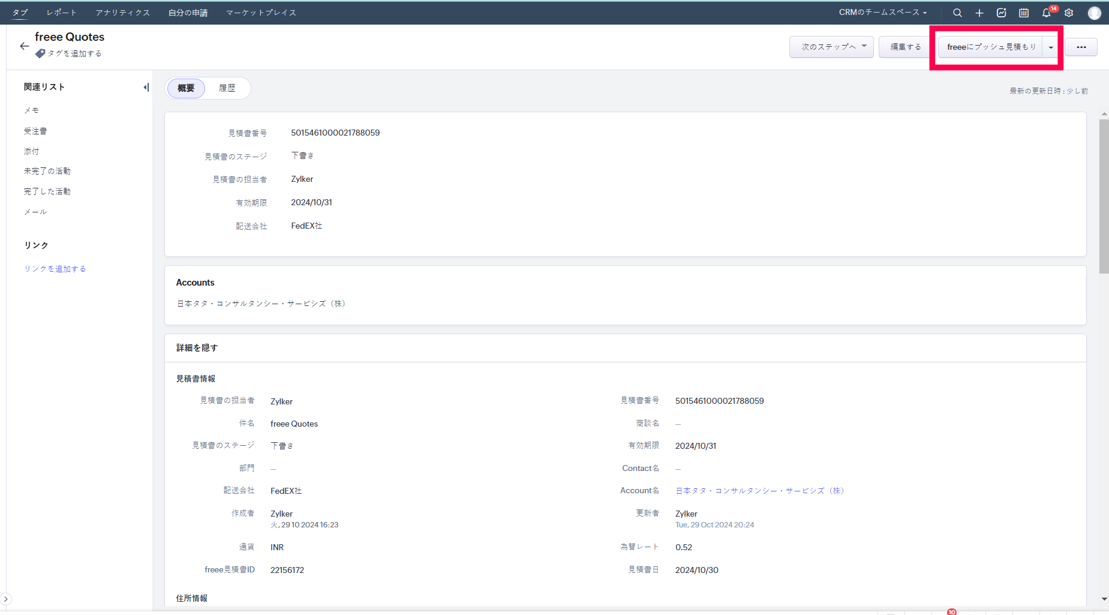Click the back arrow beside freee Quotes

tap(24, 46)
